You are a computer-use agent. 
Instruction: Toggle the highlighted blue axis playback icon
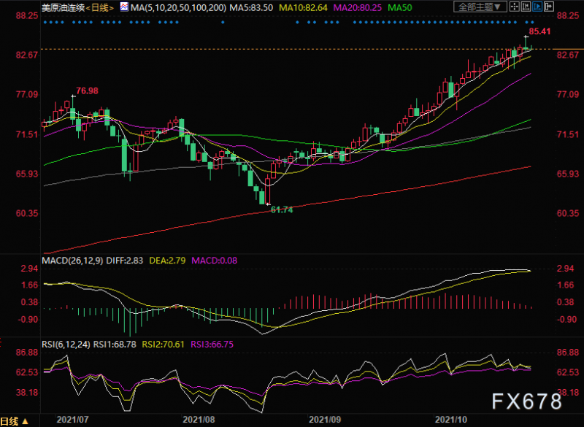click(537, 7)
